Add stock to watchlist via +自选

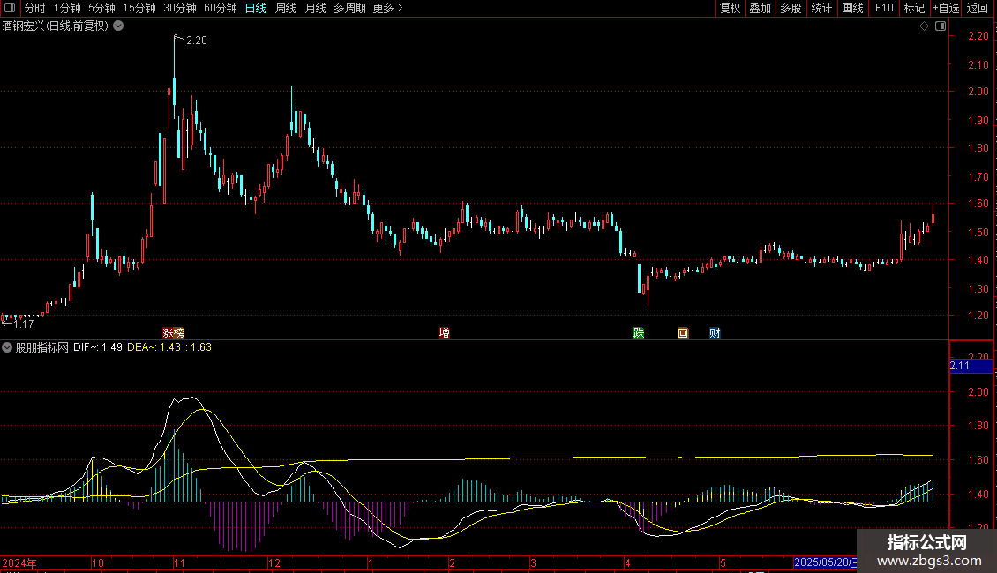[x=946, y=8]
